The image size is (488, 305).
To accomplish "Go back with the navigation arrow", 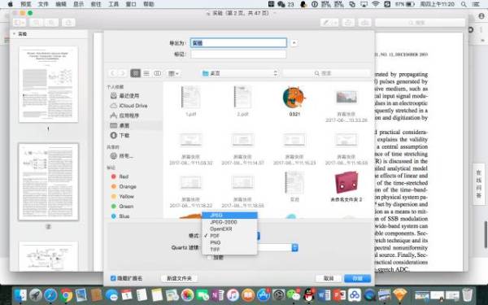I will pyautogui.click(x=113, y=73).
